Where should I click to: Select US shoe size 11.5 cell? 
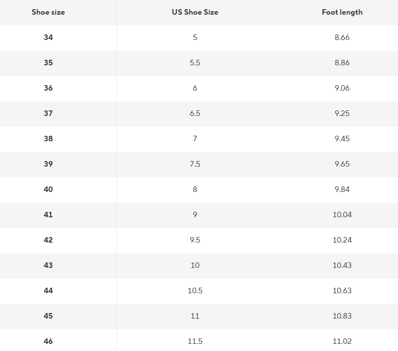[x=195, y=341]
